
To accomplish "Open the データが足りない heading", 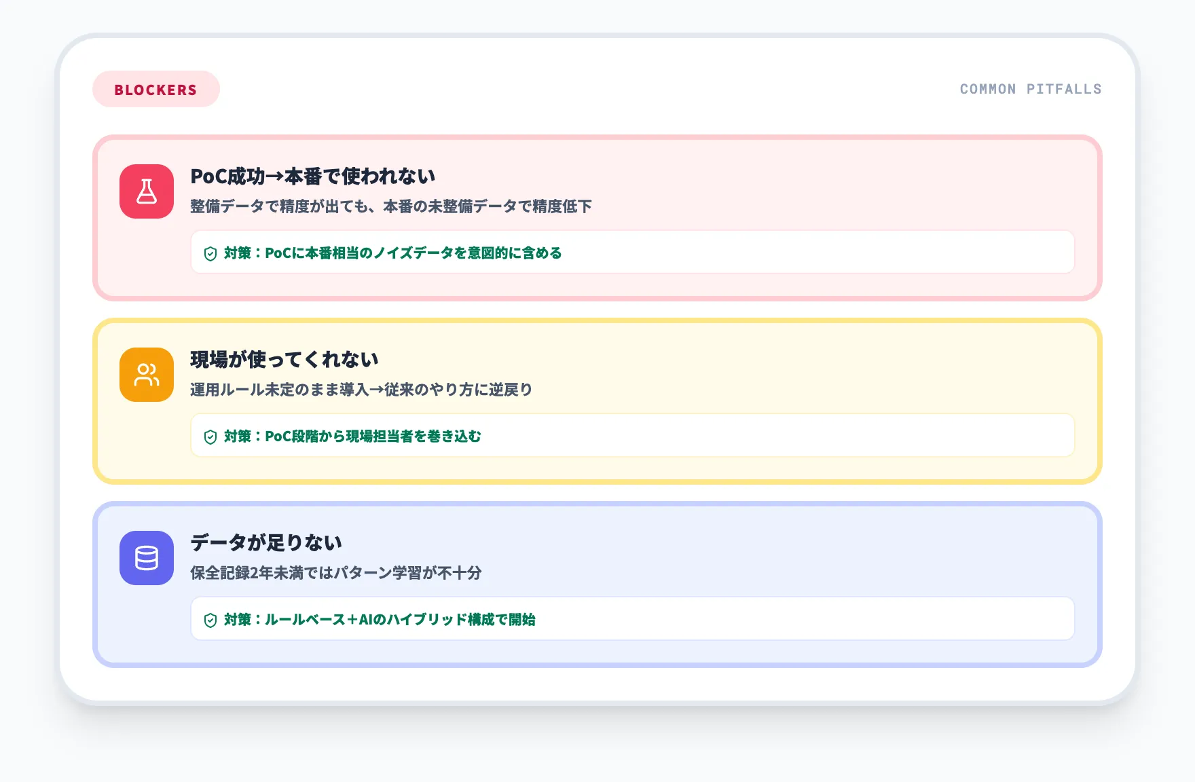I will [265, 542].
